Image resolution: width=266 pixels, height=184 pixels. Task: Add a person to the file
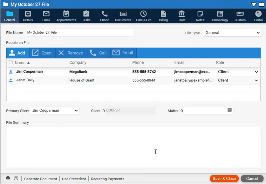click(x=18, y=53)
